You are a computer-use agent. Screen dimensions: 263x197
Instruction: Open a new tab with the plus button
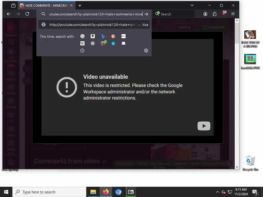[x=80, y=6]
